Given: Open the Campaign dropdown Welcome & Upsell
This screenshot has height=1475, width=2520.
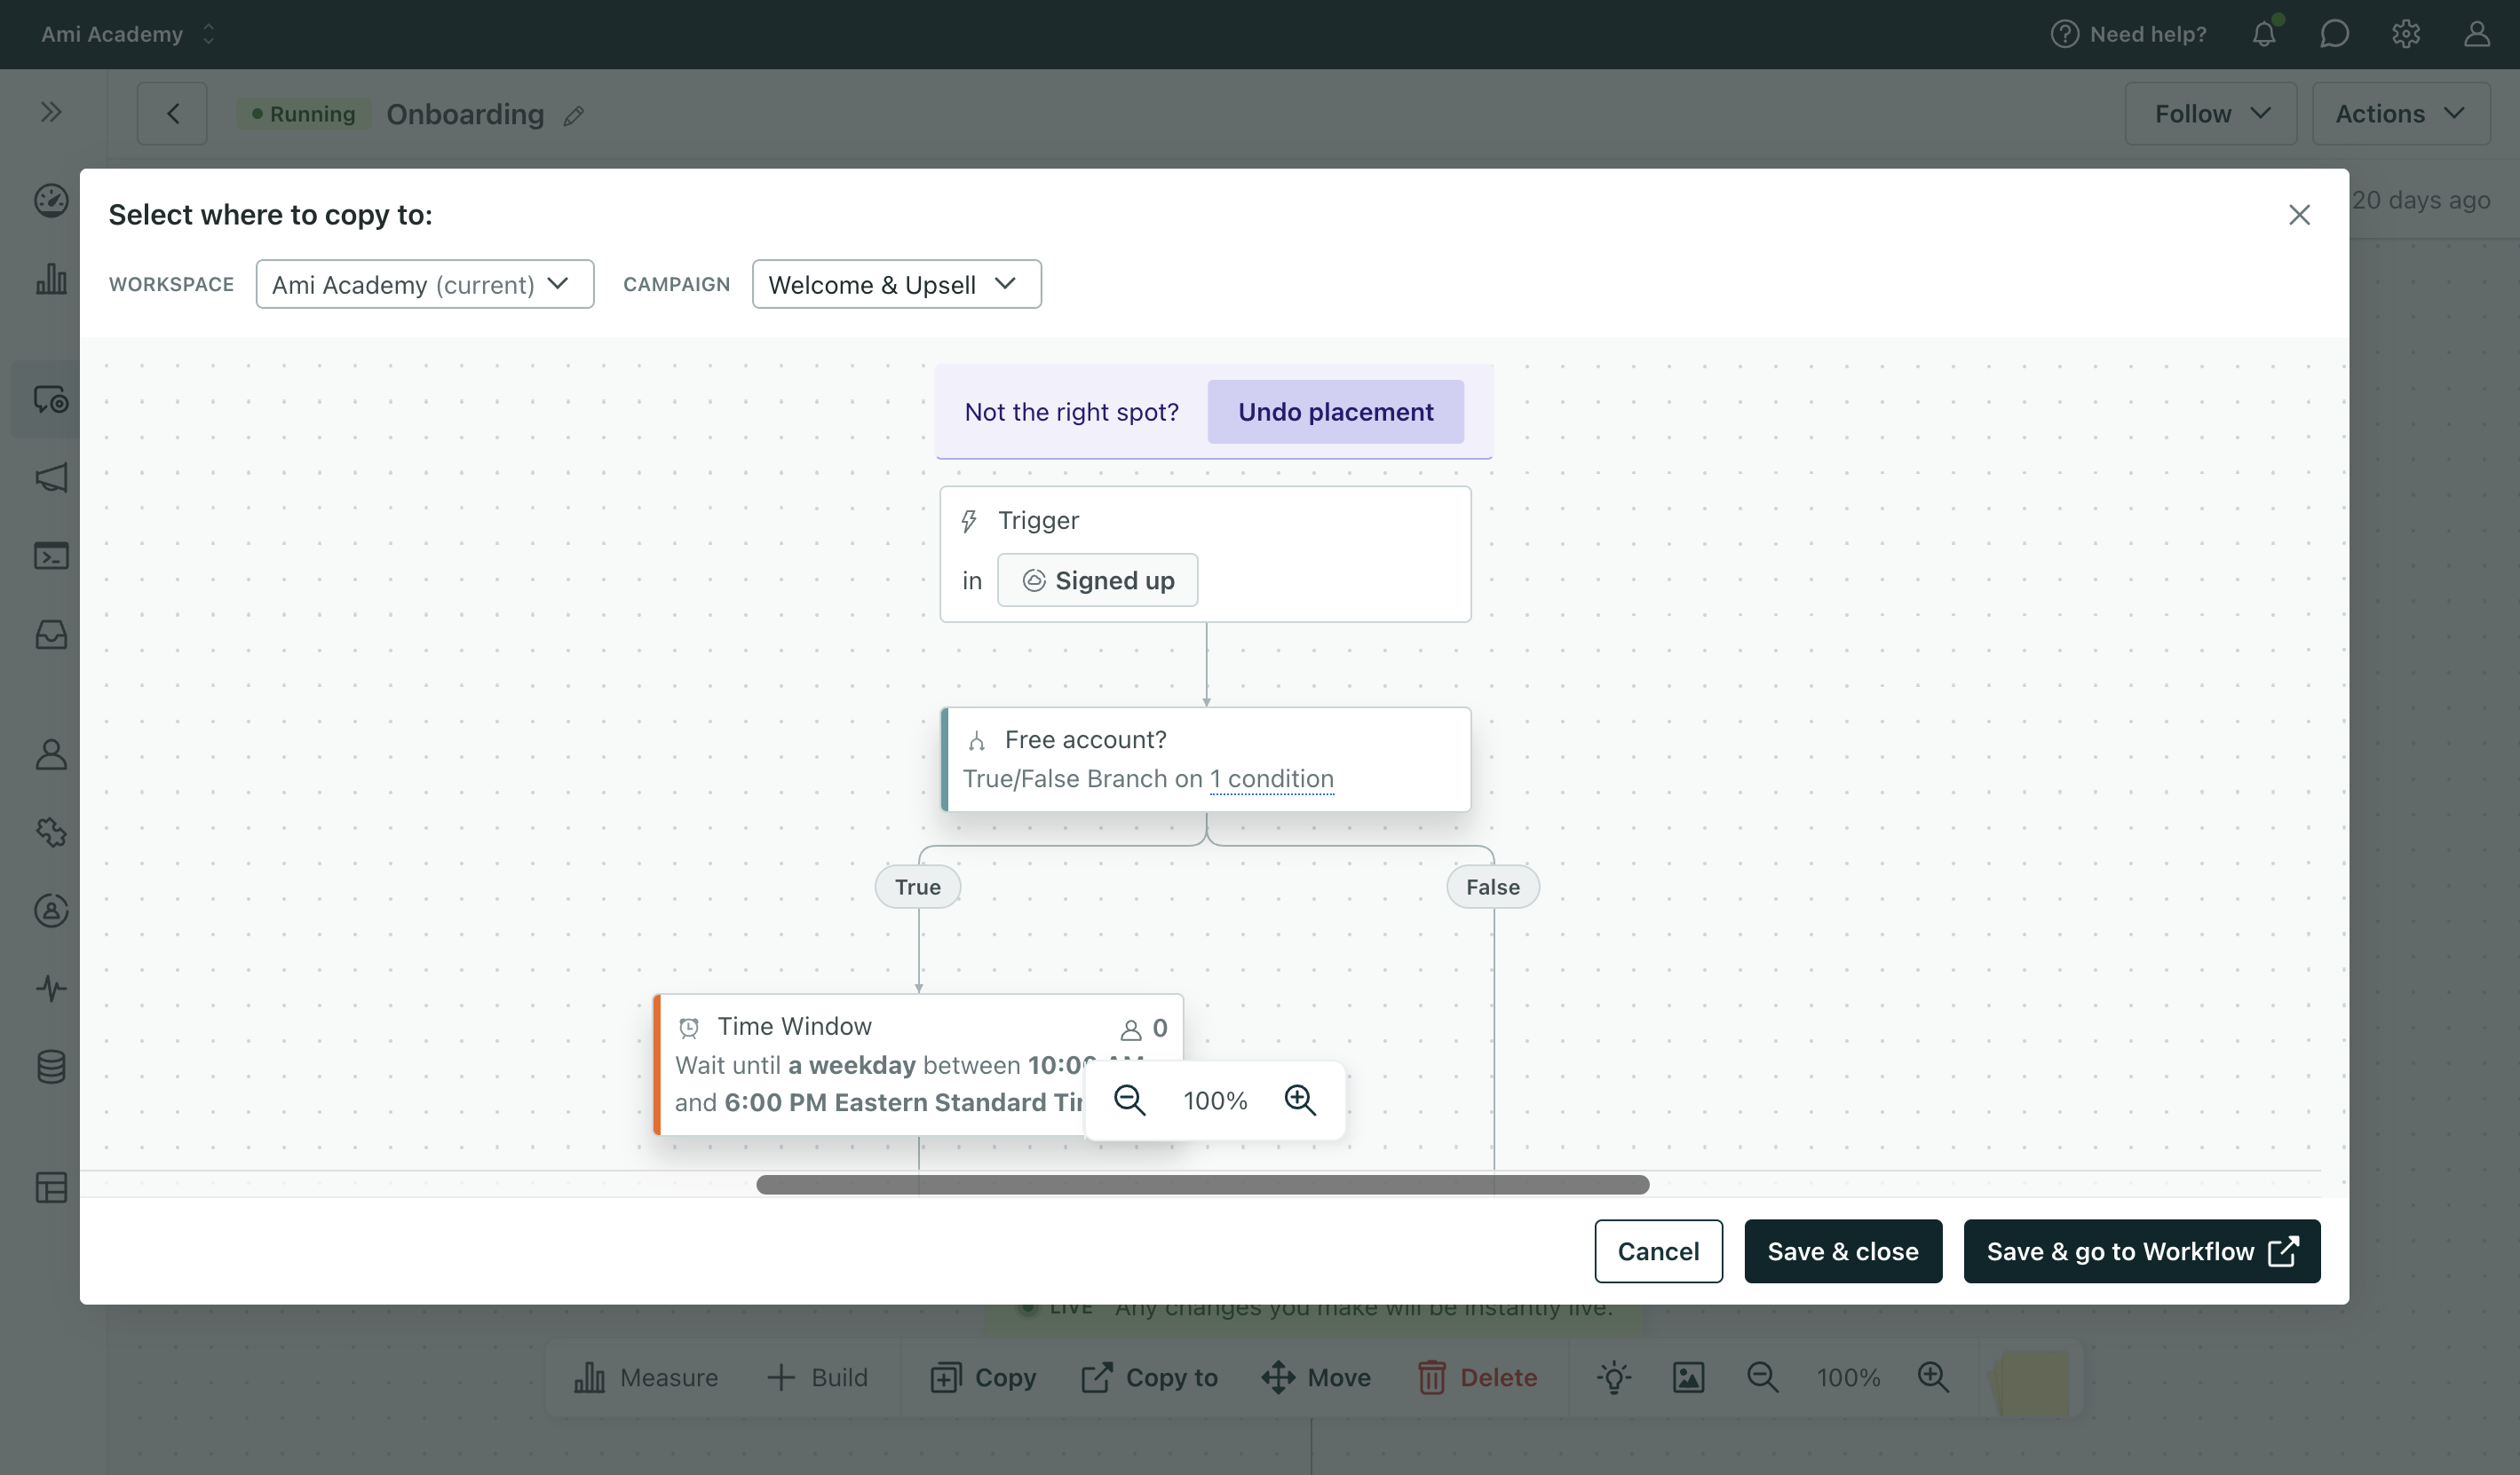Looking at the screenshot, I should tap(896, 284).
